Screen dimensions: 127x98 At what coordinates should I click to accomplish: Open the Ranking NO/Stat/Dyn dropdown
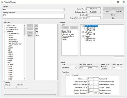coord(92,85)
